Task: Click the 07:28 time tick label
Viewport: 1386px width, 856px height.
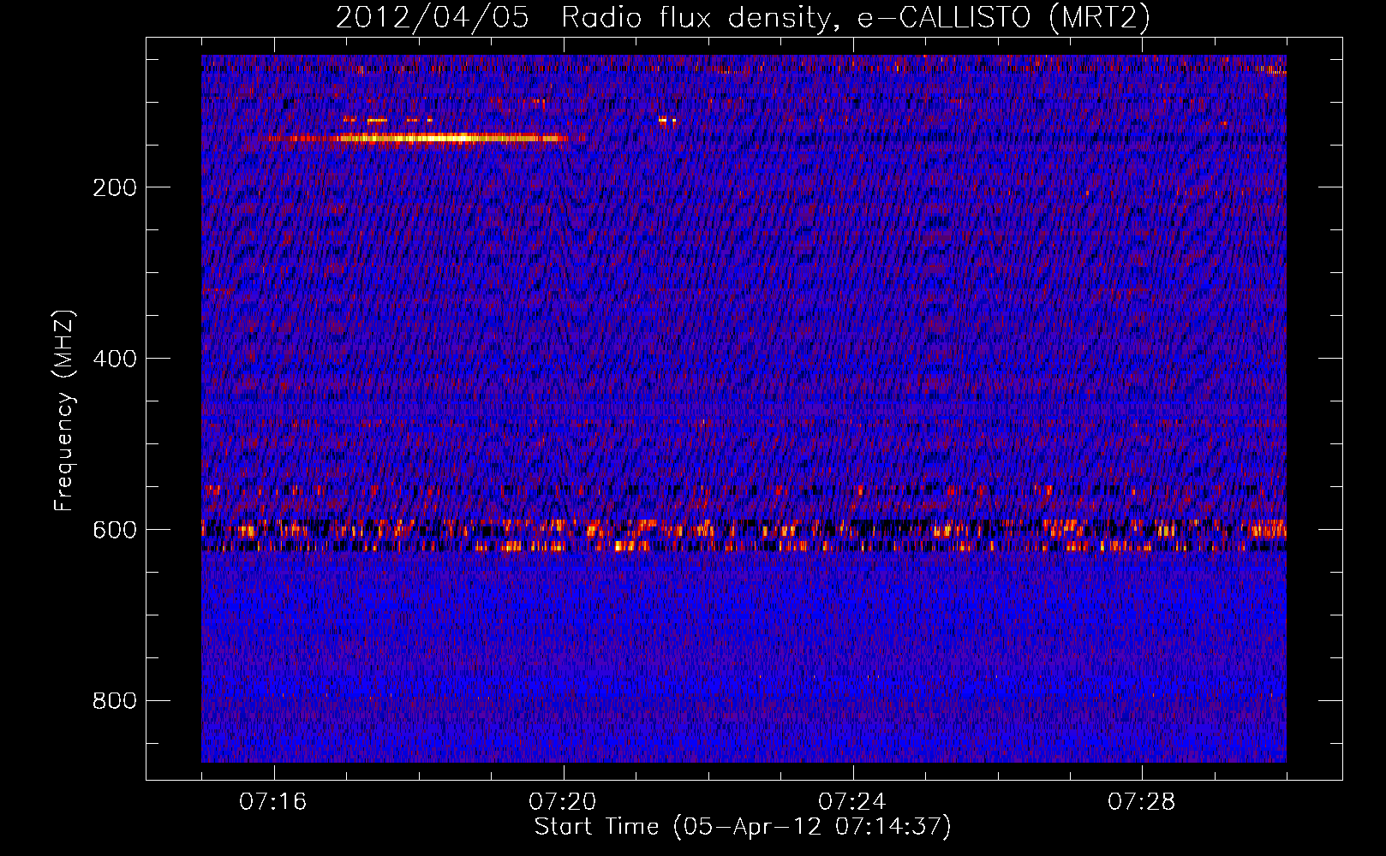Action: (x=1142, y=802)
